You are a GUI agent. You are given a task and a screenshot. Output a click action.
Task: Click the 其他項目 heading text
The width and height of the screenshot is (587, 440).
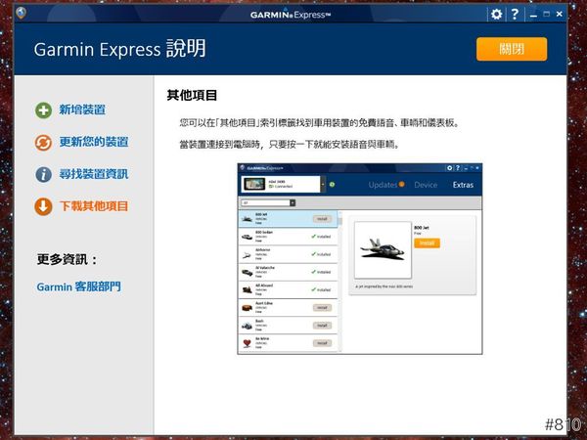tap(192, 96)
